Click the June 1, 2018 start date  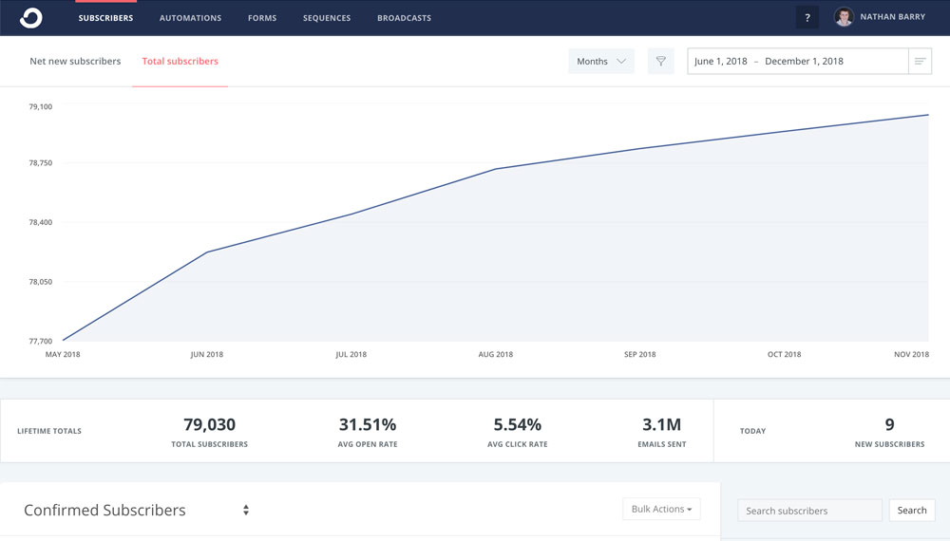(721, 62)
